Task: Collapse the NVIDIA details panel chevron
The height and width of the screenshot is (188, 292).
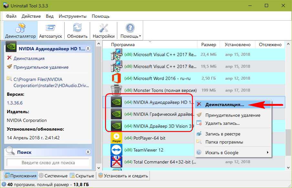Action: 89,49
